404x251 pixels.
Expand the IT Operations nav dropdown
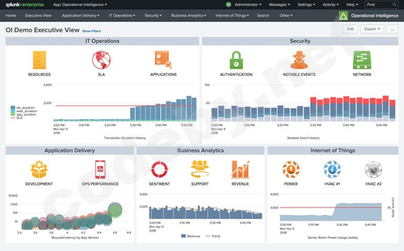click(x=122, y=16)
